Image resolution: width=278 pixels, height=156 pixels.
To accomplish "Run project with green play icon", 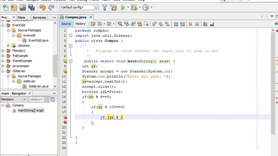I will coord(123,7).
